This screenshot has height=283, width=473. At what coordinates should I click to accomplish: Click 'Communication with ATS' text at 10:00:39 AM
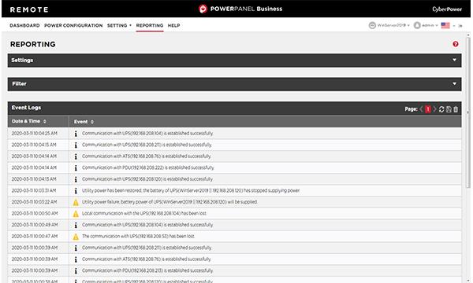[x=147, y=259]
